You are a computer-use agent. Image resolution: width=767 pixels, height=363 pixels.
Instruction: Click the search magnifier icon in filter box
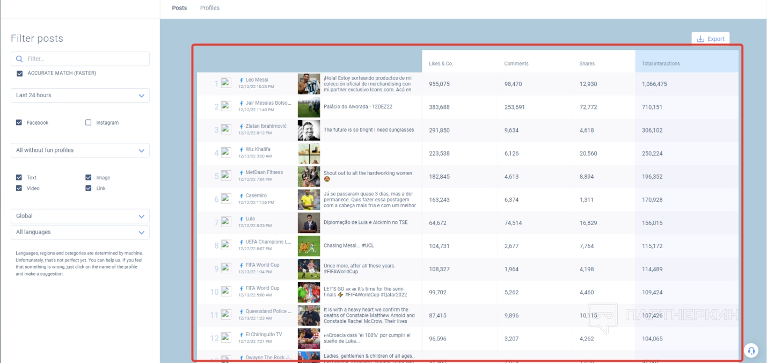(20, 59)
